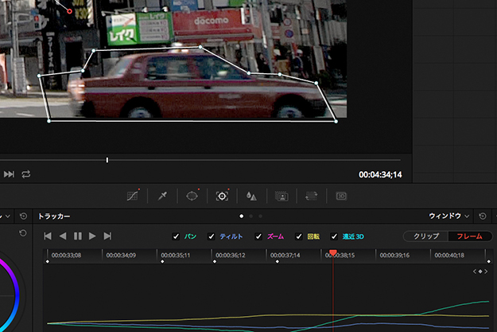Viewport: 497px width, 332px height.
Task: Track forward with the play button
Action: [92, 236]
